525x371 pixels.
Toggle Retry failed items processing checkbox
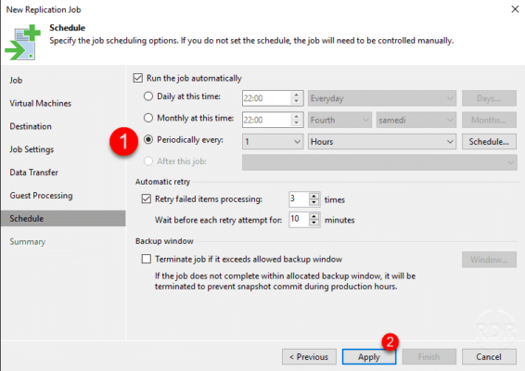(x=147, y=198)
